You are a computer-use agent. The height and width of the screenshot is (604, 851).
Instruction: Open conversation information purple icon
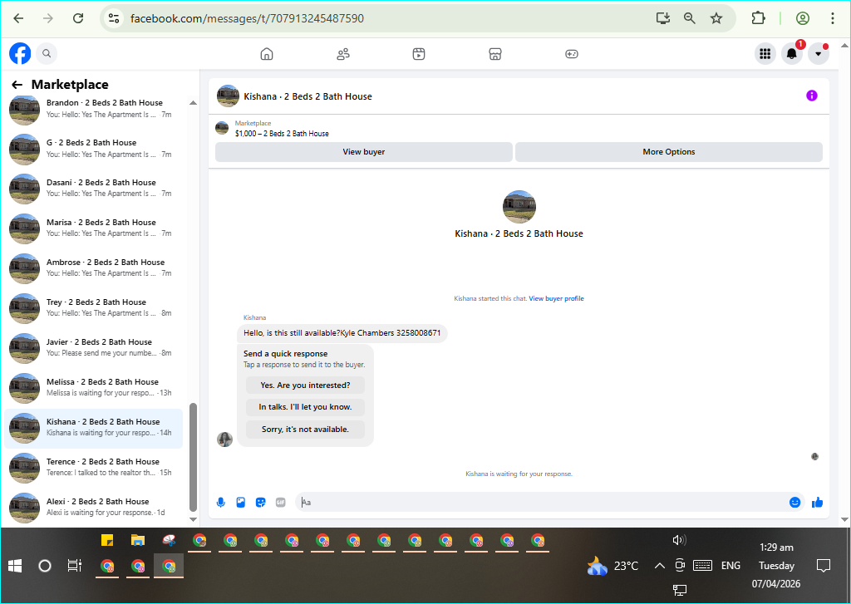811,96
